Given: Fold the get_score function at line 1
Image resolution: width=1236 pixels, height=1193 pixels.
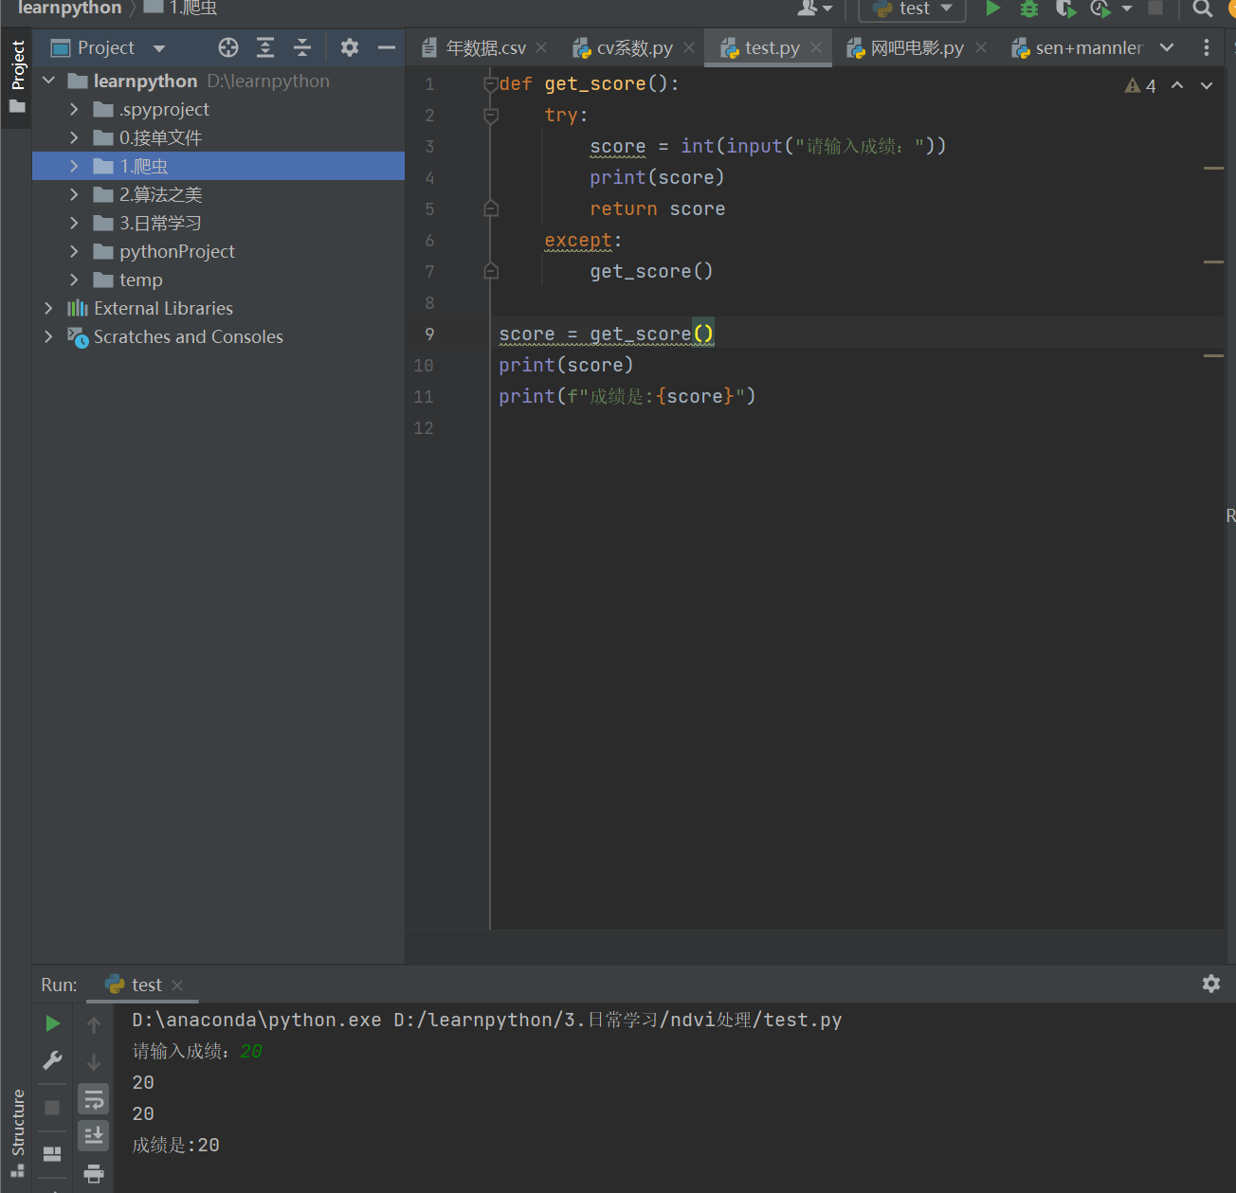Looking at the screenshot, I should pyautogui.click(x=491, y=84).
